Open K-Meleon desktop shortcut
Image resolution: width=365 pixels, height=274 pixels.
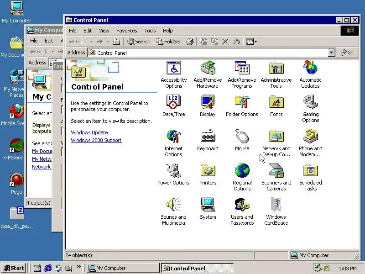[16, 149]
